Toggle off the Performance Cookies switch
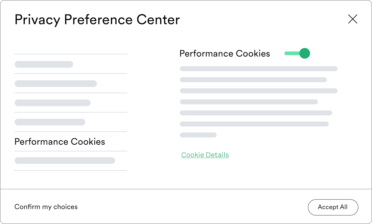 (x=297, y=53)
